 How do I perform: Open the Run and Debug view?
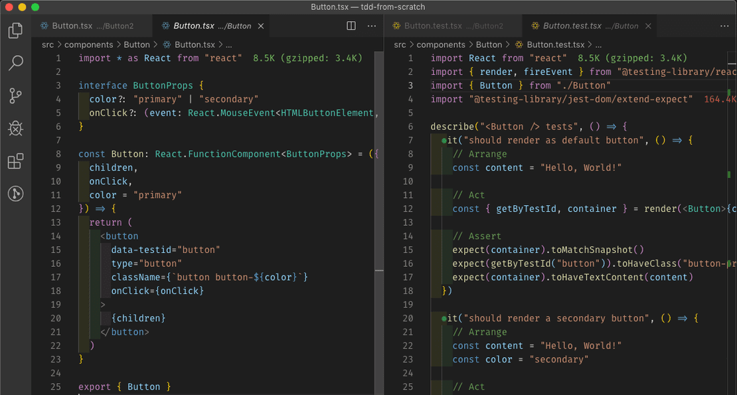[x=15, y=128]
